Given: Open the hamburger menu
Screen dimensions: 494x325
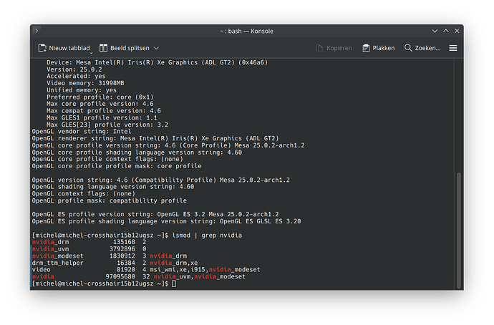Looking at the screenshot, I should pyautogui.click(x=453, y=48).
